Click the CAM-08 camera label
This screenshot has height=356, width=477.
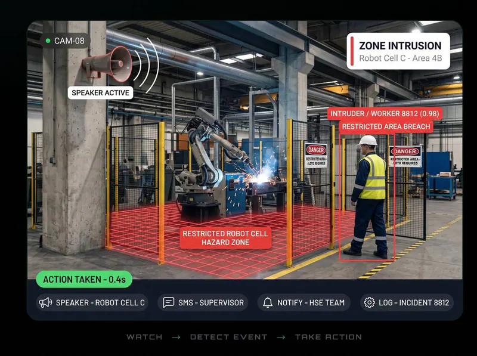tap(65, 41)
